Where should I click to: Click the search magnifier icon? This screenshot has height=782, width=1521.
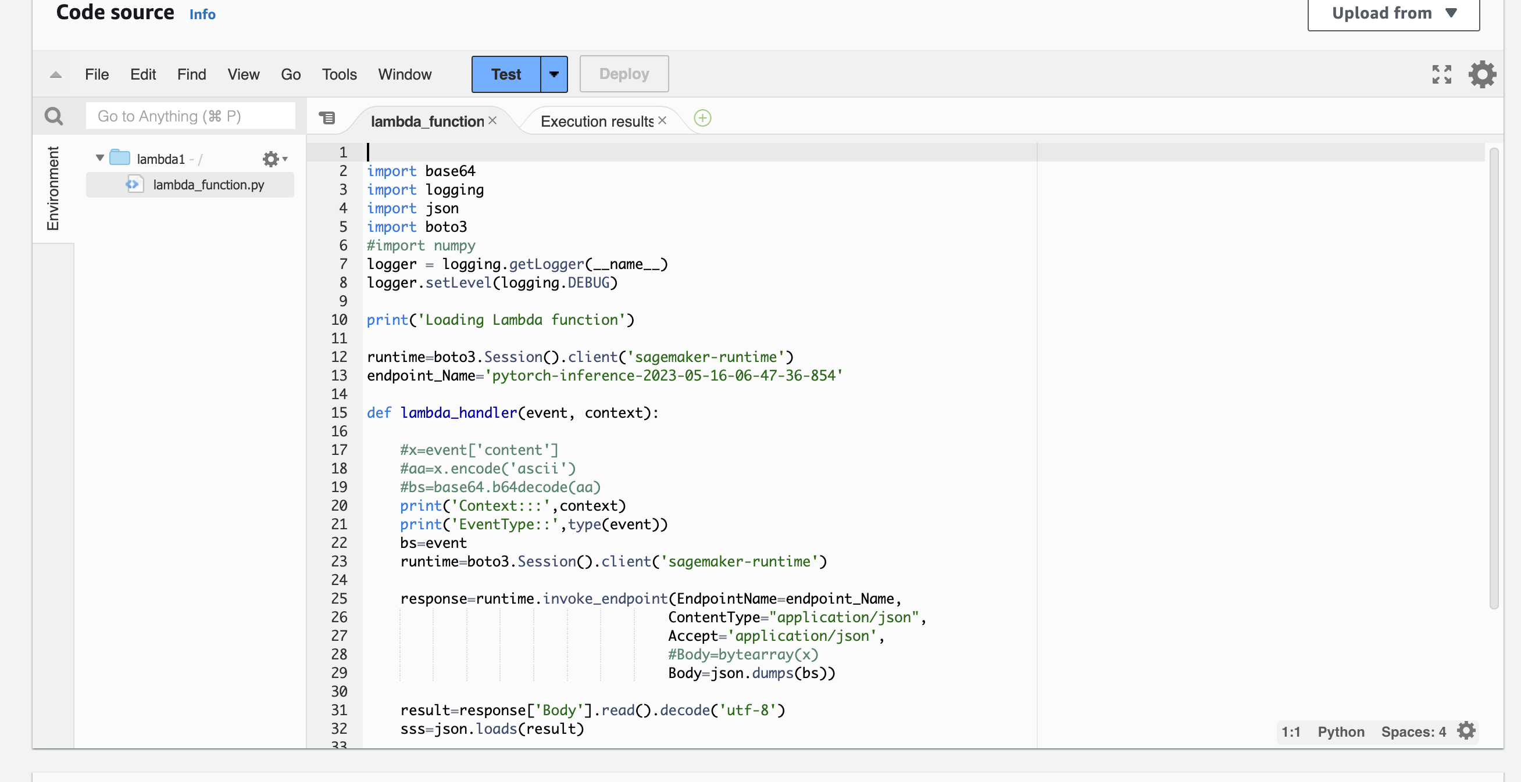pos(53,116)
